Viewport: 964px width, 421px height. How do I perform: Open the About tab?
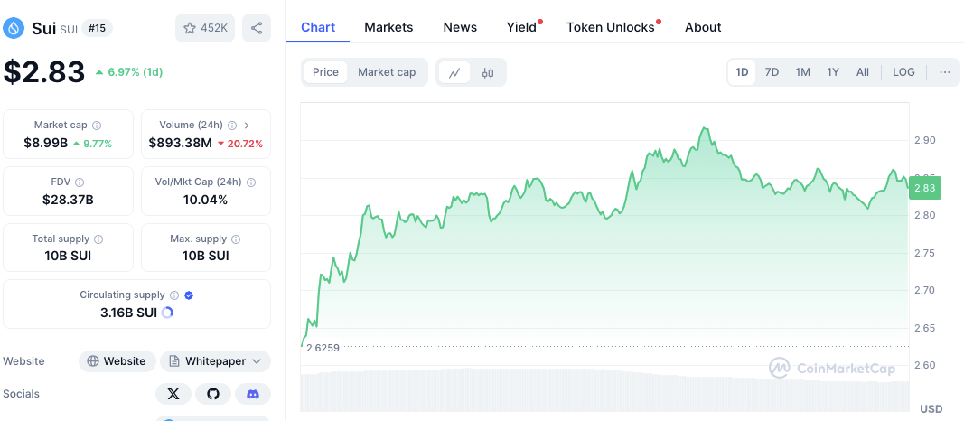tap(703, 27)
